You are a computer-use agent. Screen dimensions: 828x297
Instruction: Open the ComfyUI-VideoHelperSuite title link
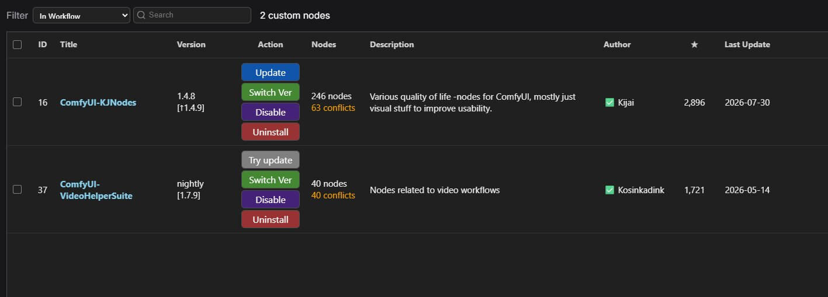tap(96, 190)
